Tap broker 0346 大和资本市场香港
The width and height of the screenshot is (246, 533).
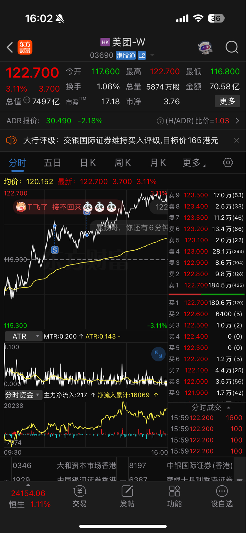(x=64, y=465)
